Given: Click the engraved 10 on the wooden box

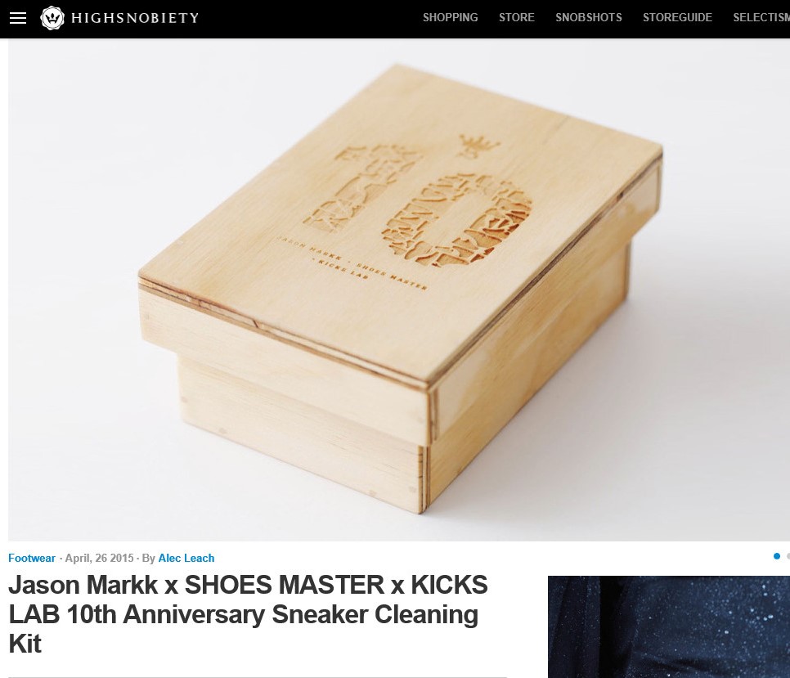Looking at the screenshot, I should 417,208.
